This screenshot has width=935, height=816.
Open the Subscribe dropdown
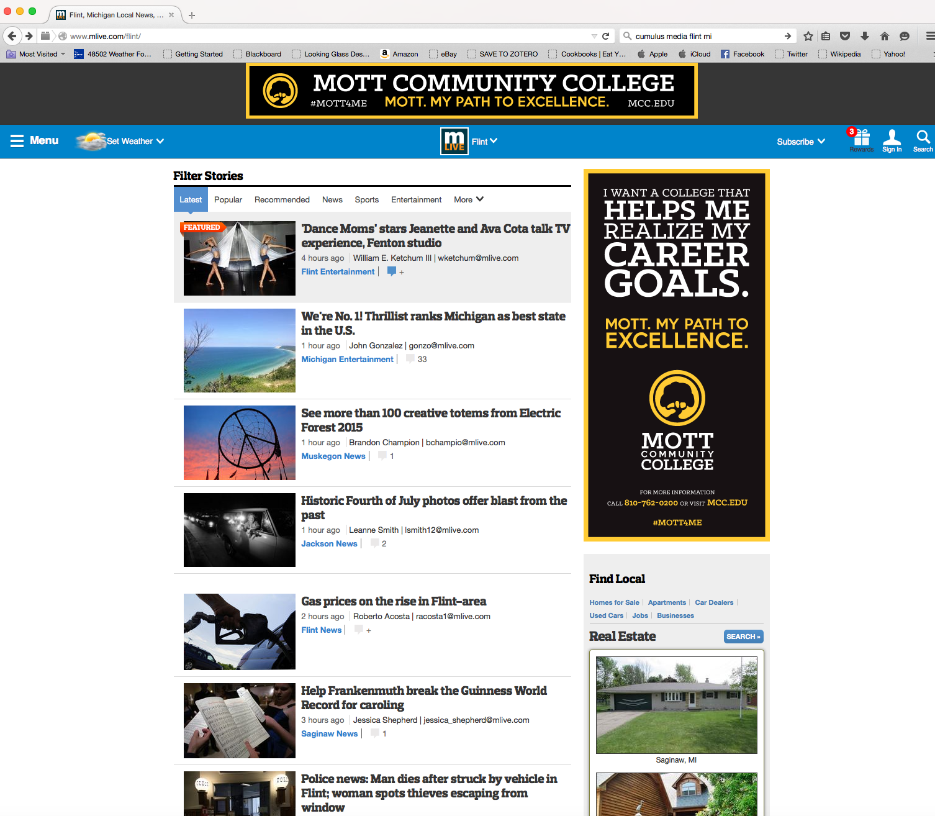coord(800,142)
